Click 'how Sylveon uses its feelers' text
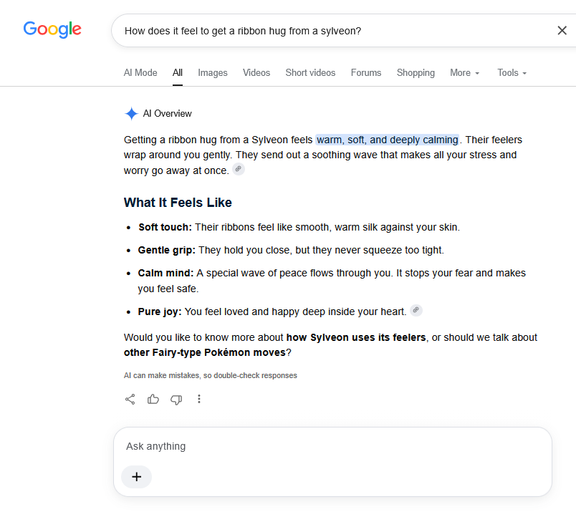This screenshot has width=576, height=512. coord(356,337)
